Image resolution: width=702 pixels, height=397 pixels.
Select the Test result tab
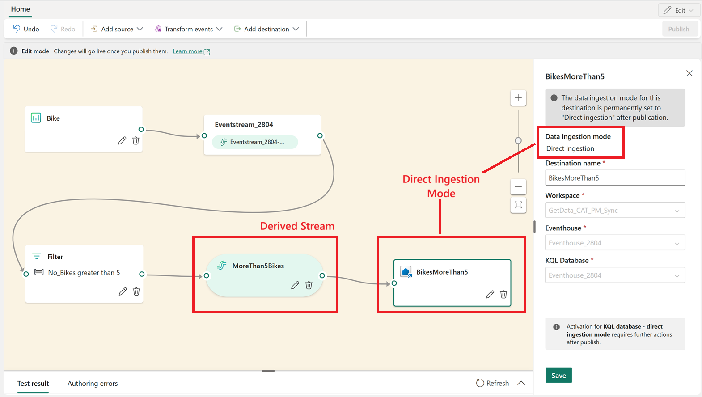(33, 384)
